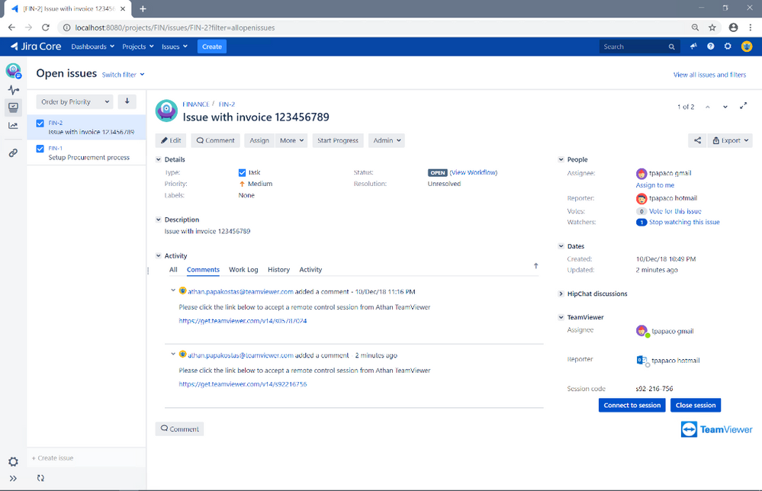This screenshot has width=762, height=491.
Task: Click Connect to session button
Action: point(632,405)
